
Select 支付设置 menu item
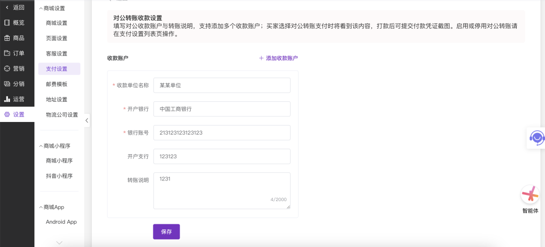point(59,69)
